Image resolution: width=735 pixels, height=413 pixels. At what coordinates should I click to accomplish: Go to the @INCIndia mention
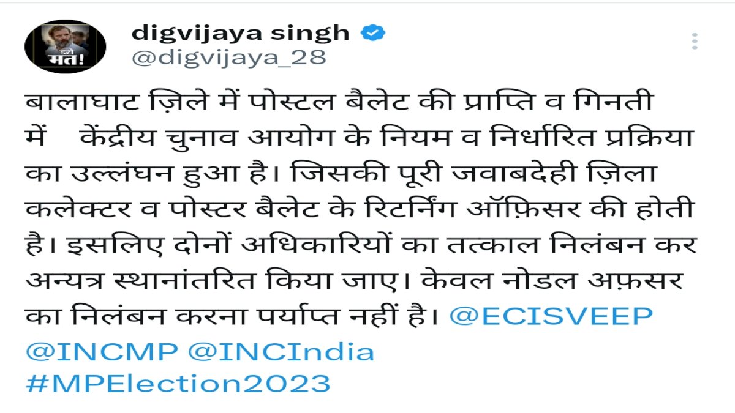pyautogui.click(x=281, y=351)
